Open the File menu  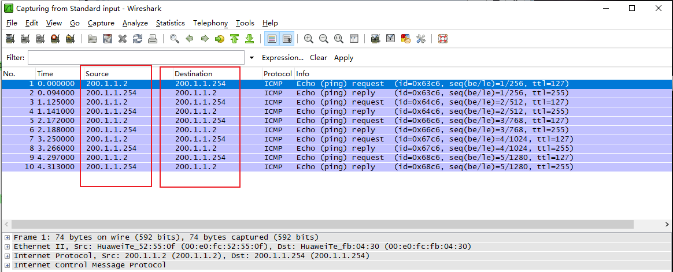12,23
